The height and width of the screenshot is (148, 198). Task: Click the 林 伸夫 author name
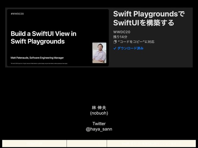coord(99,108)
